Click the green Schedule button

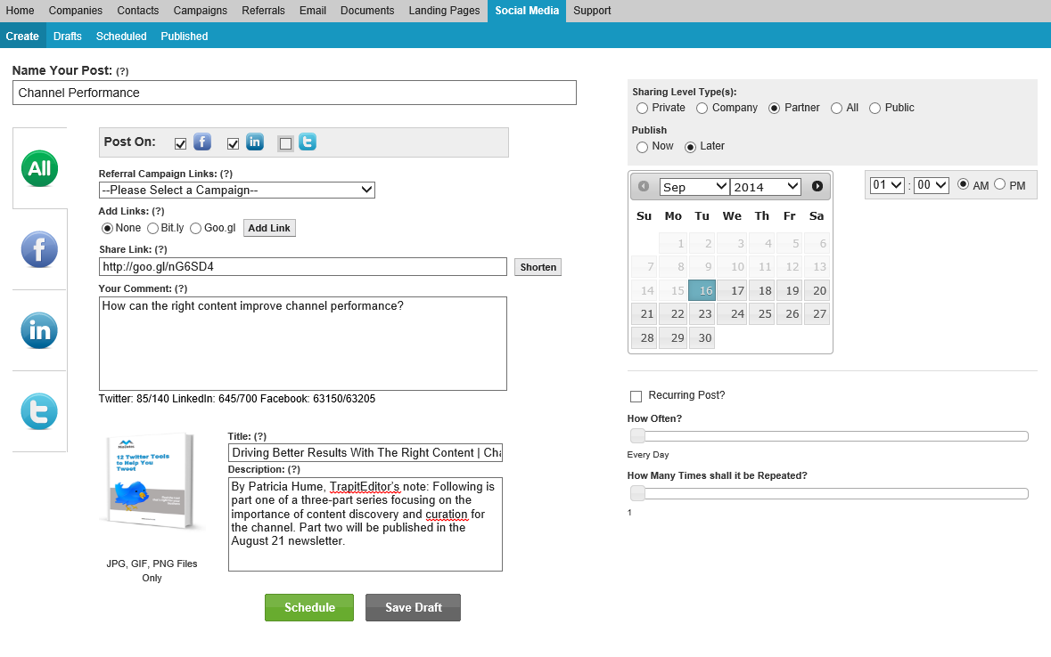point(309,607)
